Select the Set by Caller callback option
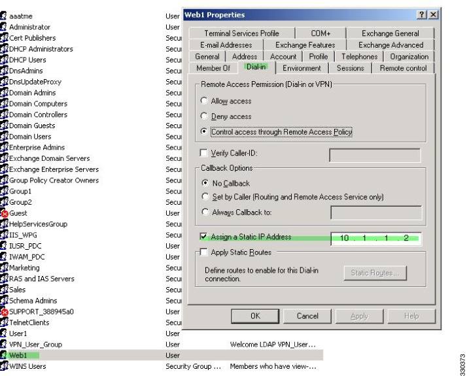The height and width of the screenshot is (376, 467). tap(205, 196)
